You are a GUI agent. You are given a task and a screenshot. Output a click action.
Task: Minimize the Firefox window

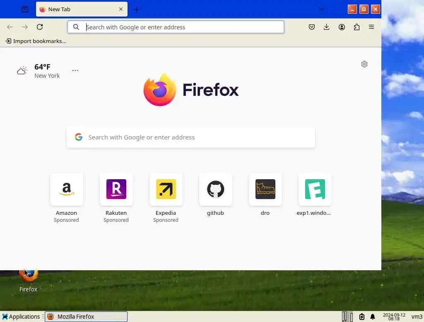[x=352, y=9]
